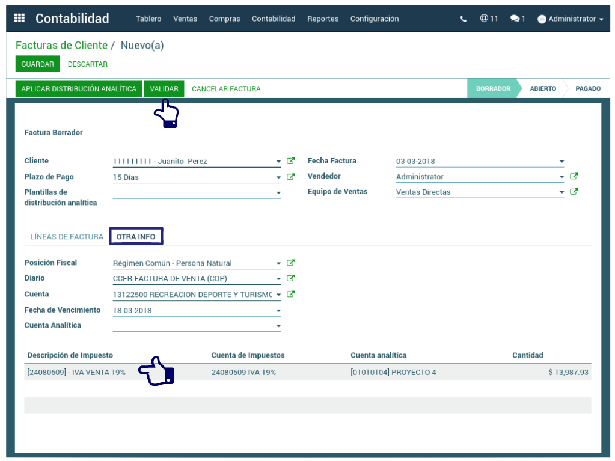Open the Reportes menu

[x=323, y=19]
